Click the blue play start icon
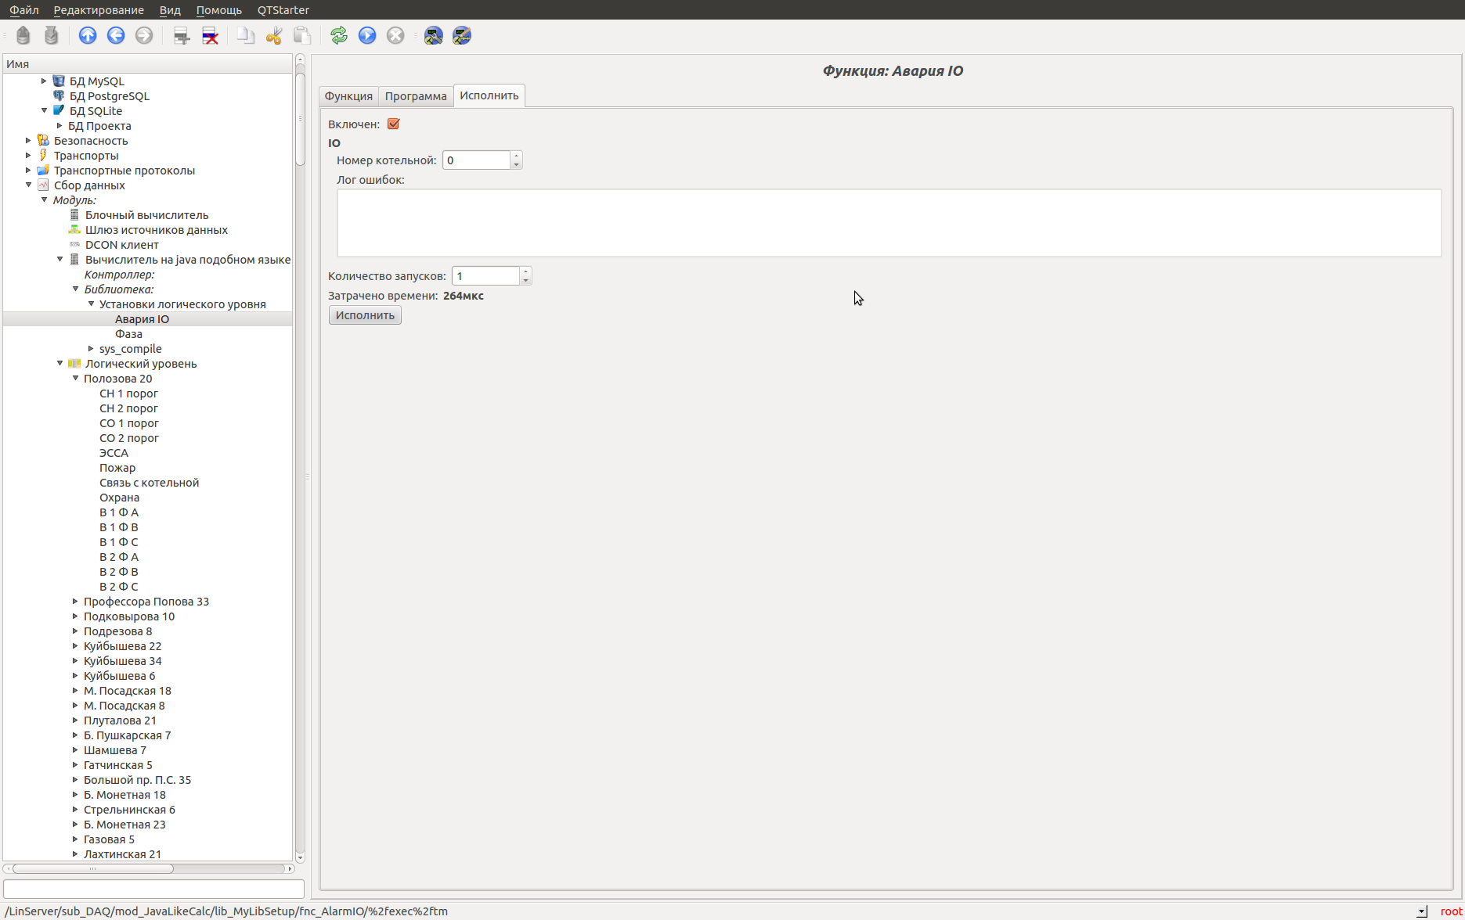The image size is (1465, 920). coord(367,35)
